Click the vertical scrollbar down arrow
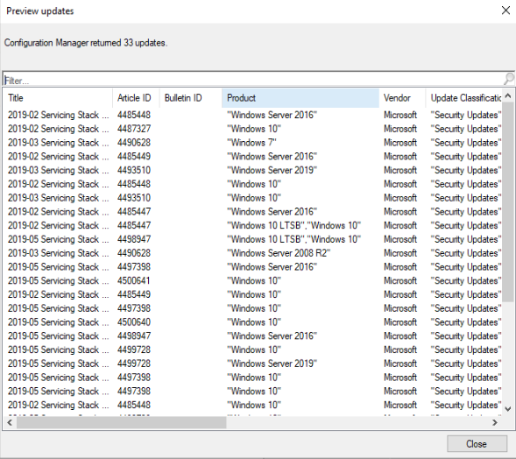Image resolution: width=516 pixels, height=459 pixels. point(508,409)
